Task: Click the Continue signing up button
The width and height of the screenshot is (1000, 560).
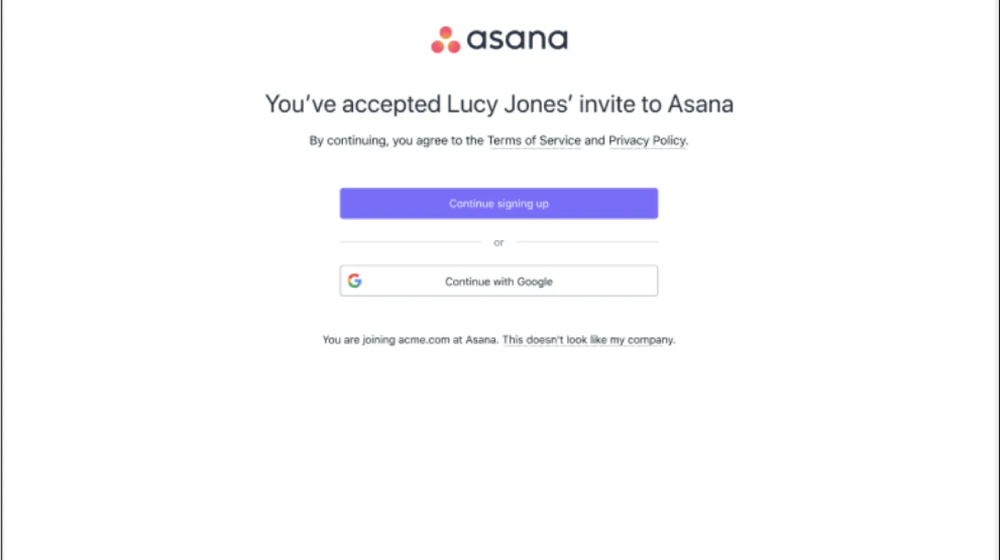Action: click(x=498, y=203)
